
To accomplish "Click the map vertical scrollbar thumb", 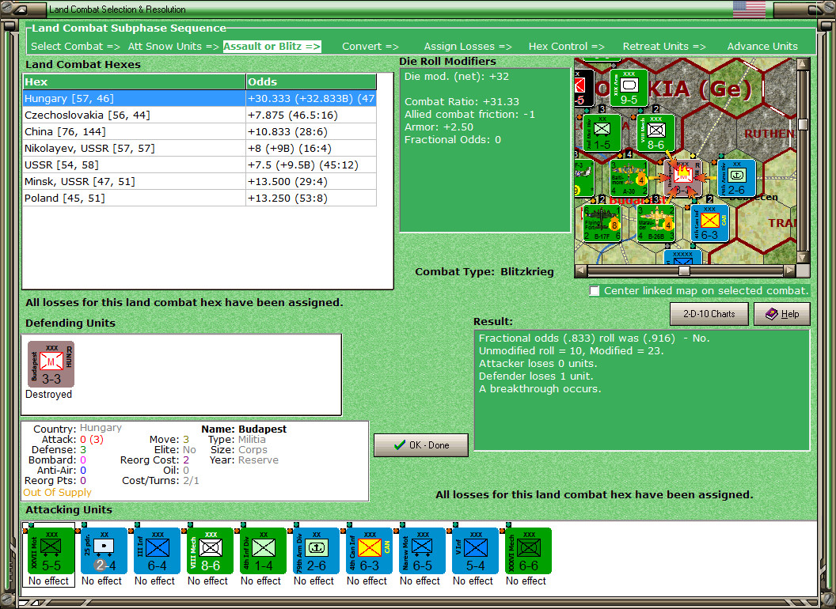I will point(803,124).
